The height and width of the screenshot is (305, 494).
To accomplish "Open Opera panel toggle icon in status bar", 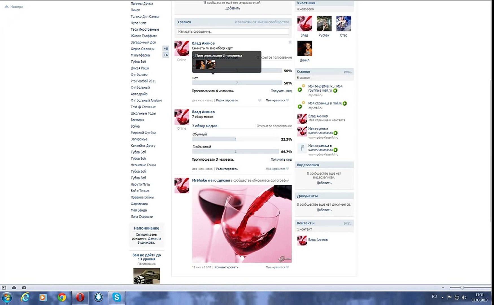I will point(4,287).
